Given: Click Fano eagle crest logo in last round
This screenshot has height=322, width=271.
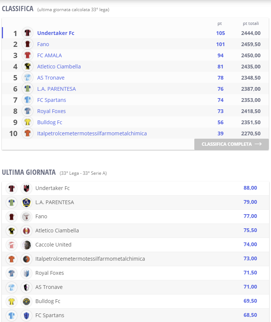Looking at the screenshot, I should coord(26,217).
